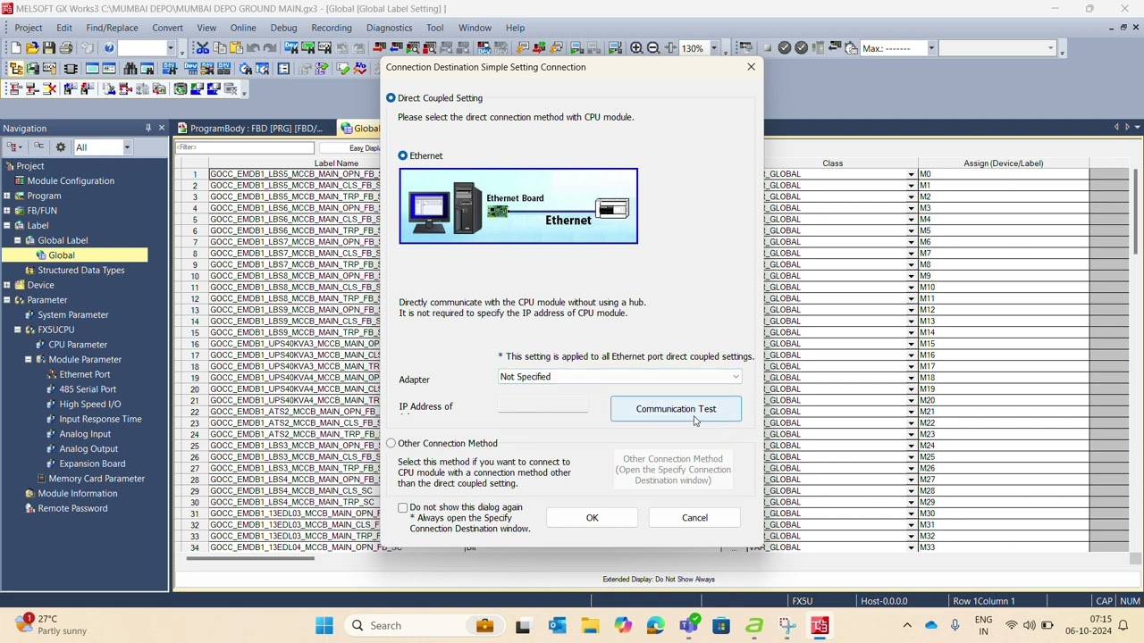Open a project with the folder icon
1144x643 pixels.
[32, 48]
